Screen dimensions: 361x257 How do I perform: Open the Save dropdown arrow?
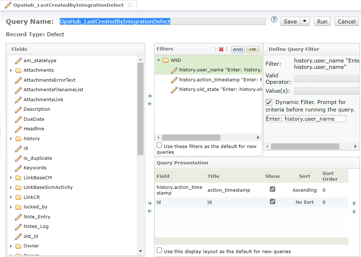tap(305, 21)
